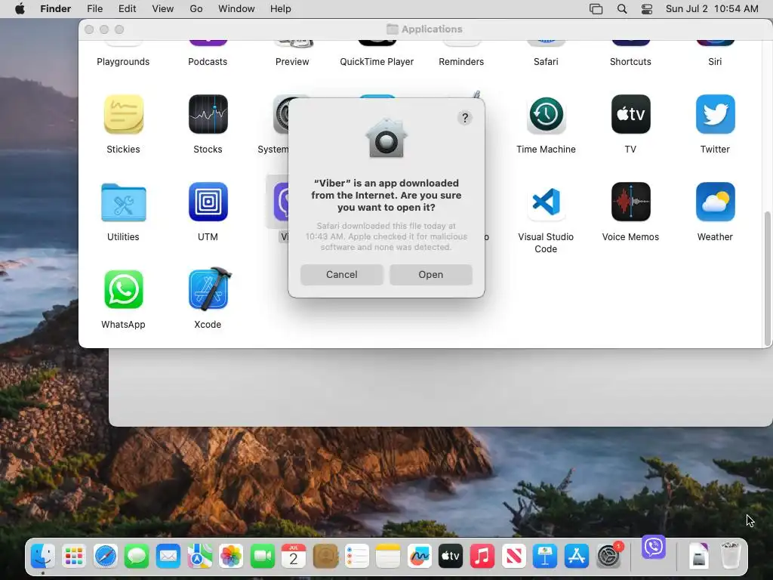Open the Go menu
773x580 pixels.
[196, 9]
